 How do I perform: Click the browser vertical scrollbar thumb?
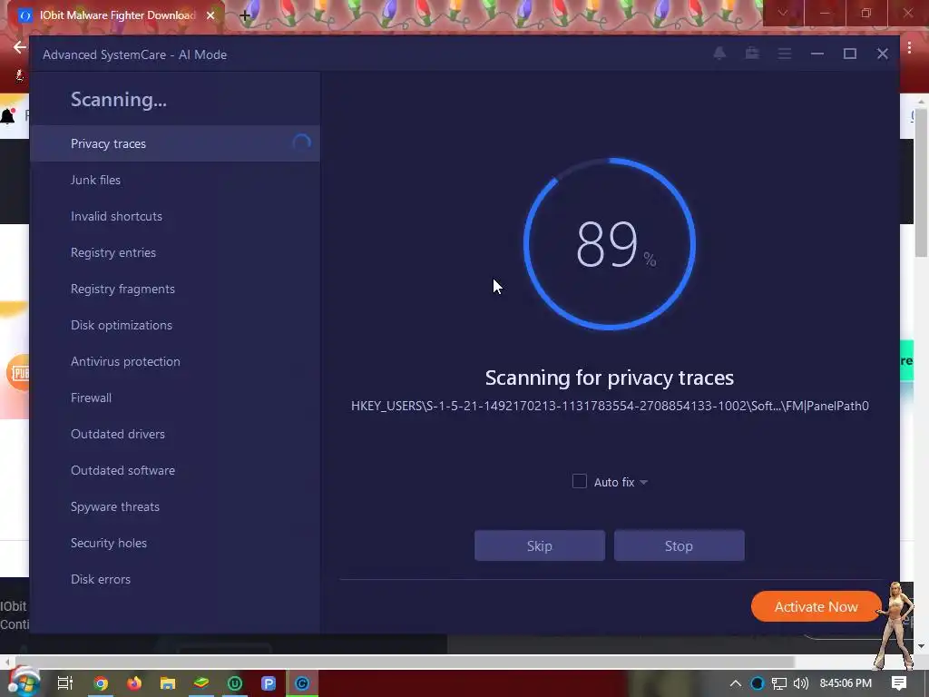click(921, 183)
